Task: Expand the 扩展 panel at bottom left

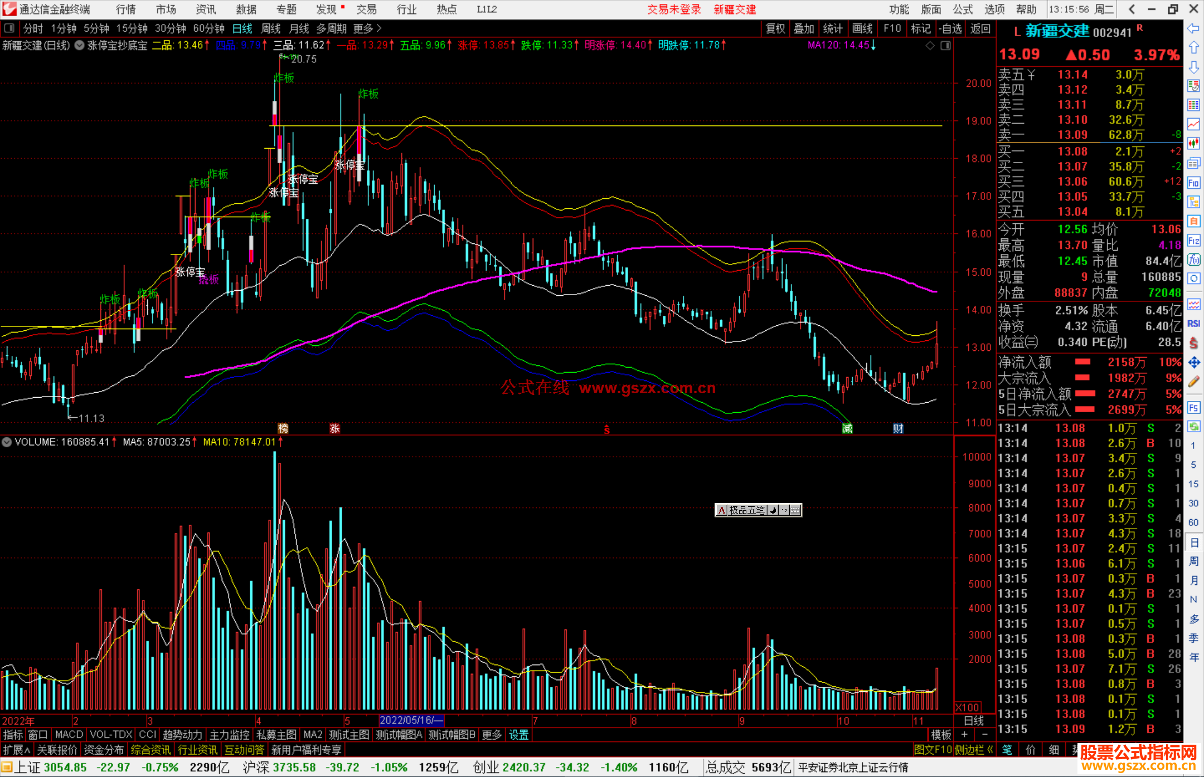Action: pyautogui.click(x=17, y=750)
